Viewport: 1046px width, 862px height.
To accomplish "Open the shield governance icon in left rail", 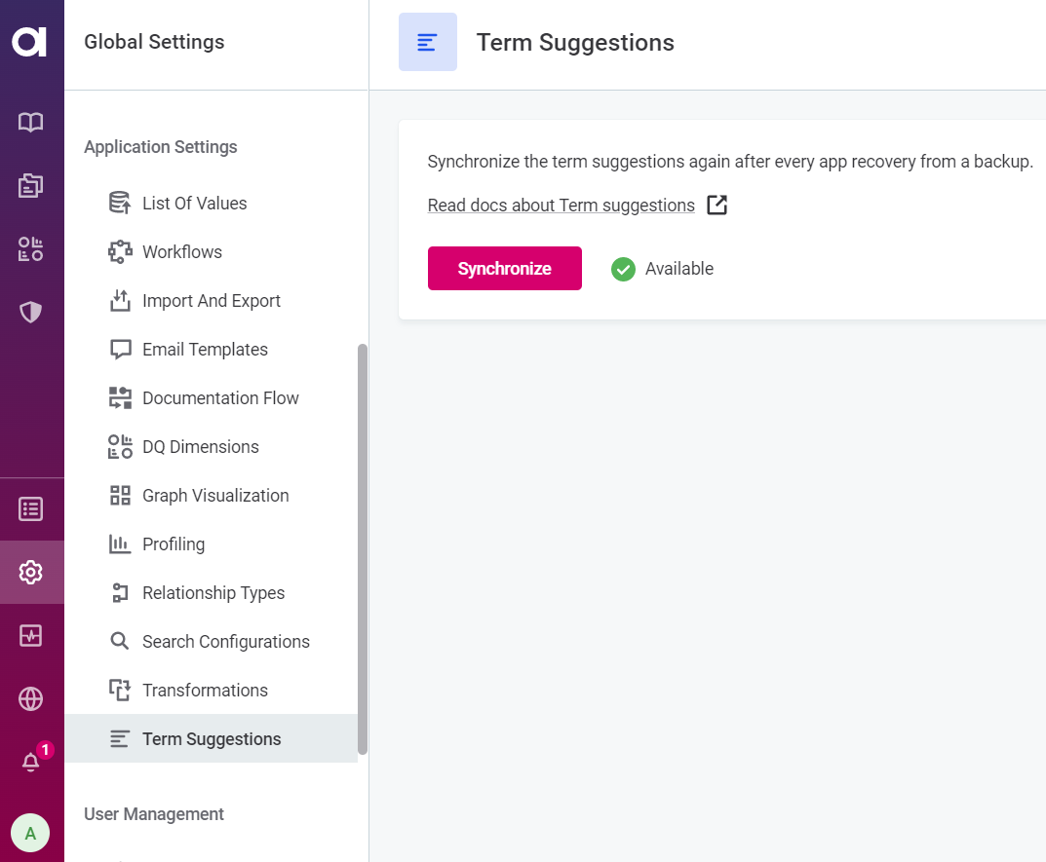I will [31, 312].
